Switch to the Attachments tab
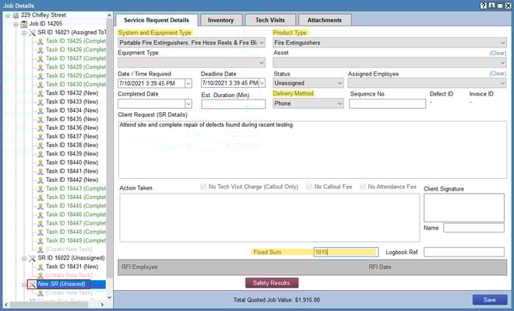Viewport: 514px width, 311px height. coord(325,20)
